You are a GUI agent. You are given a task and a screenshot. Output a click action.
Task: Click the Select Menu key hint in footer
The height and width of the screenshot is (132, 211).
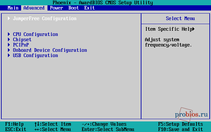point(53,129)
